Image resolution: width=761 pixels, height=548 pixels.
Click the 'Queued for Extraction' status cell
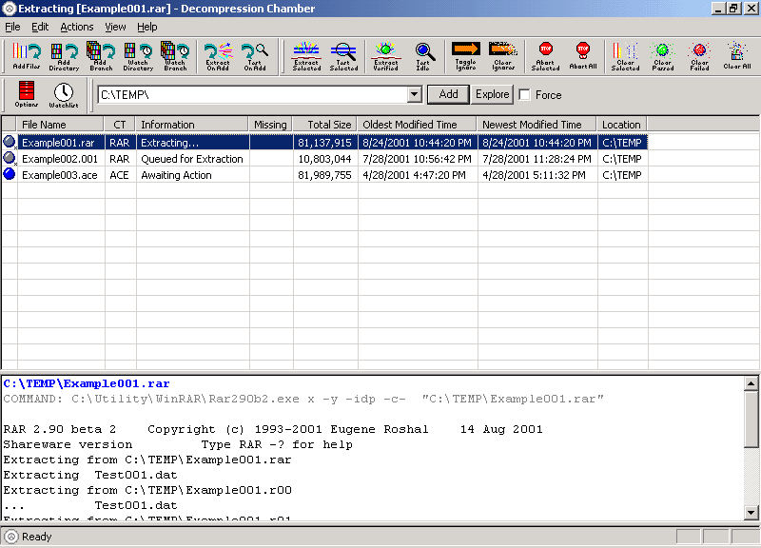coord(192,159)
